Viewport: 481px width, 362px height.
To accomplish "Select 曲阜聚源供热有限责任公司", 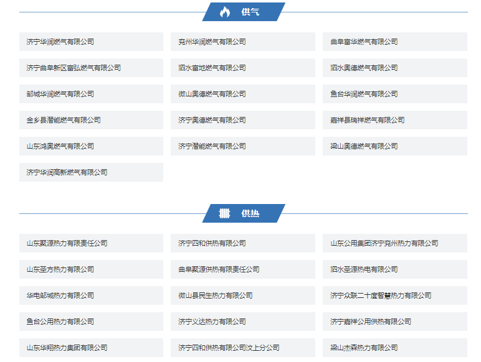I will click(x=243, y=269).
